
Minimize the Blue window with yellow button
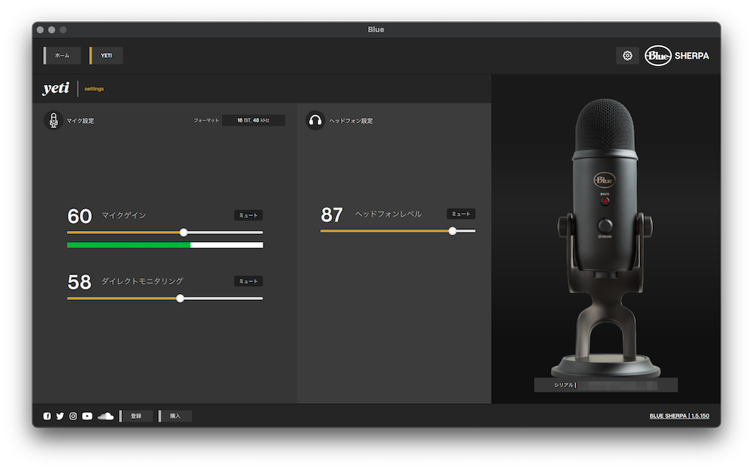[51, 30]
